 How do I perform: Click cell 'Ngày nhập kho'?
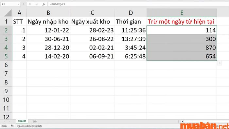[x=48, y=22]
